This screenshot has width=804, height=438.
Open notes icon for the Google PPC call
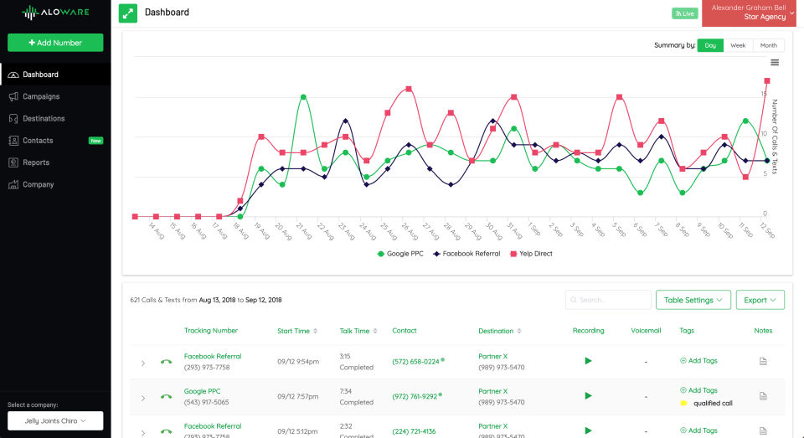click(763, 396)
